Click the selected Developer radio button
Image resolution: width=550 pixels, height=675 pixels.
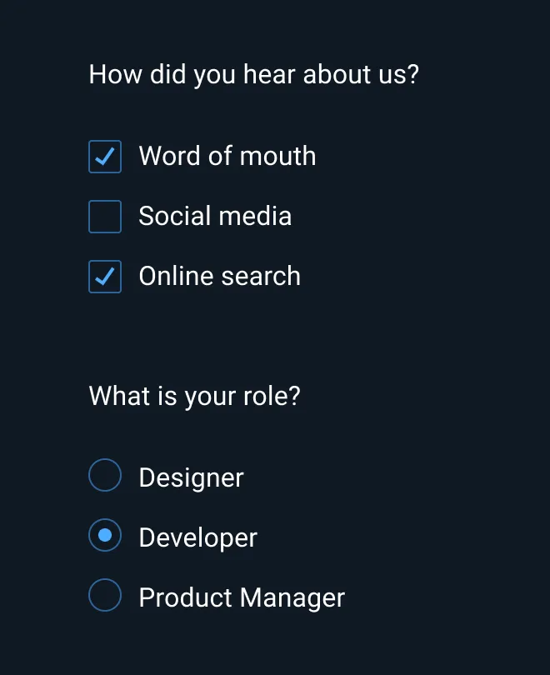tap(105, 535)
